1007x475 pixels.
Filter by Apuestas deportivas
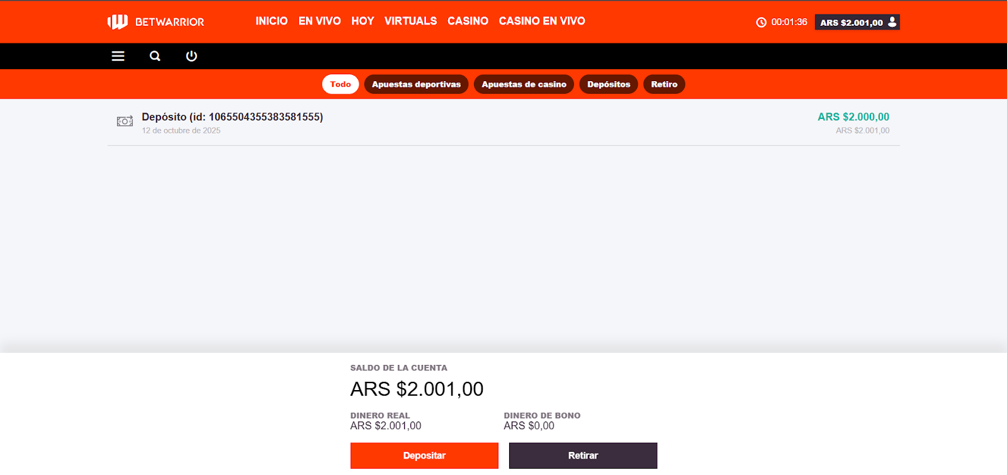(416, 84)
